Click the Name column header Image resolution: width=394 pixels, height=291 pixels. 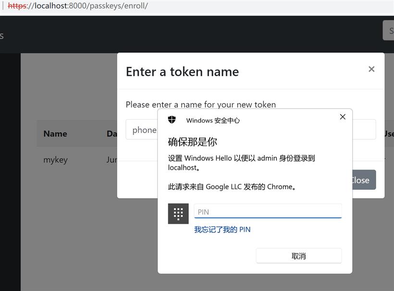[55, 133]
